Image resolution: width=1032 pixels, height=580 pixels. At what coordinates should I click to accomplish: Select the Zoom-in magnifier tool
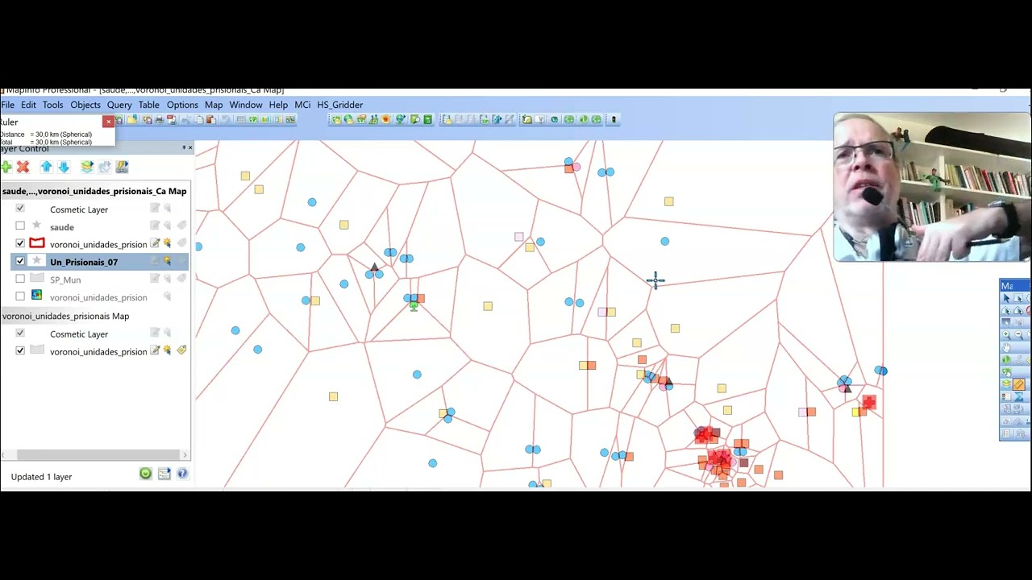1006,334
